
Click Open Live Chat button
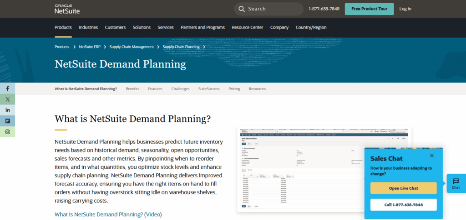coord(403,188)
